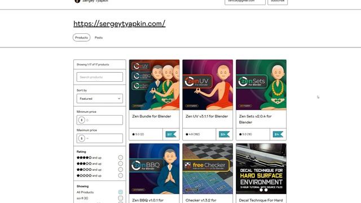Image resolution: width=361 pixels, height=203 pixels.
Task: Open the Zen Sets product thumbnail
Action: [261, 85]
